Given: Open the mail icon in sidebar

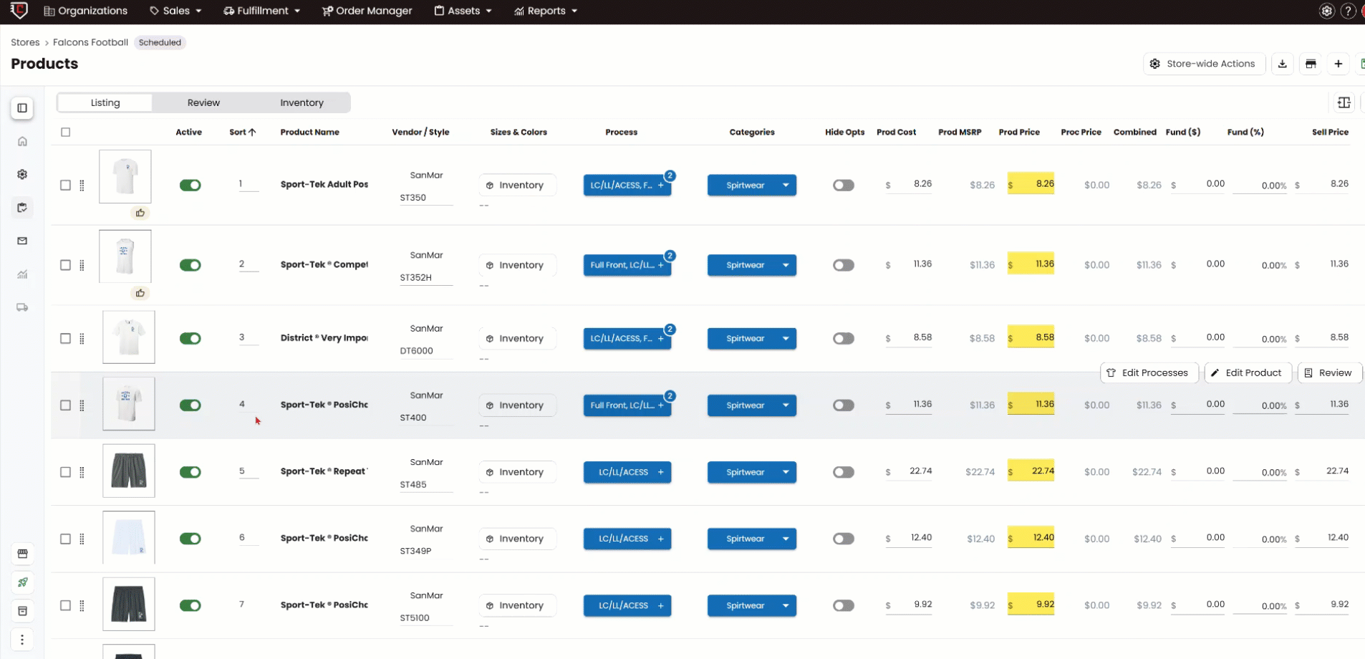Looking at the screenshot, I should (x=22, y=241).
